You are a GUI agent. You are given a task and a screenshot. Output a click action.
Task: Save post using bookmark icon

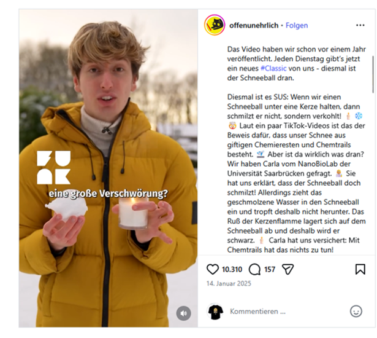pos(360,269)
